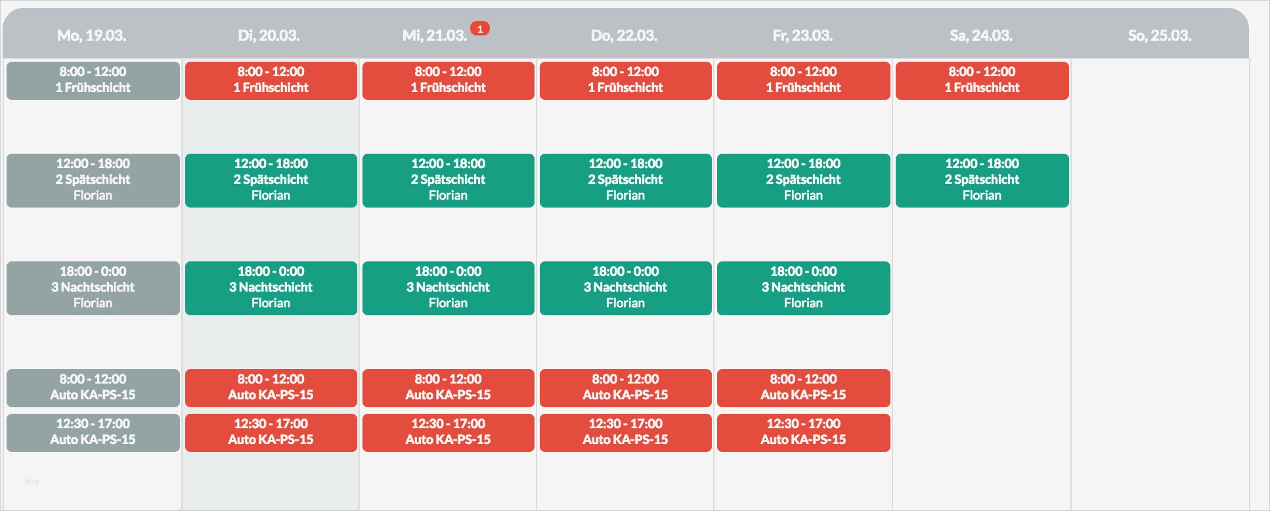Viewport: 1270px width, 511px height.
Task: Open Monday's 8:00 Frühschicht shift
Action: tap(93, 80)
